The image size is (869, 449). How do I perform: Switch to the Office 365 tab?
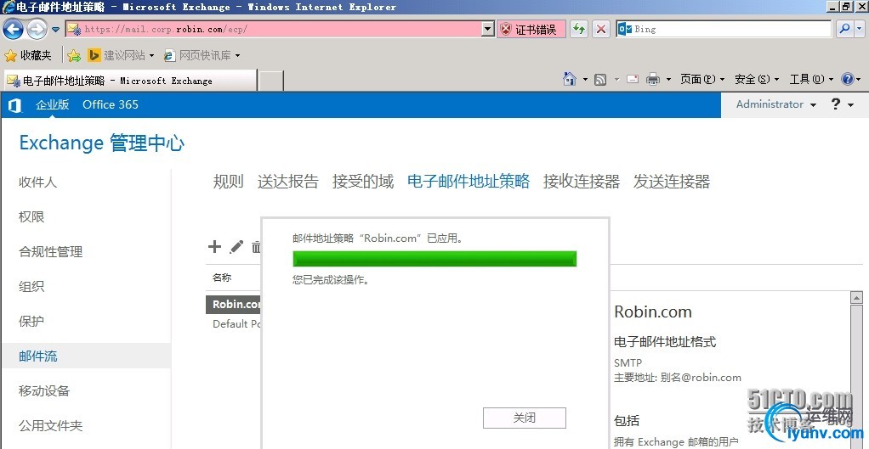[x=111, y=104]
